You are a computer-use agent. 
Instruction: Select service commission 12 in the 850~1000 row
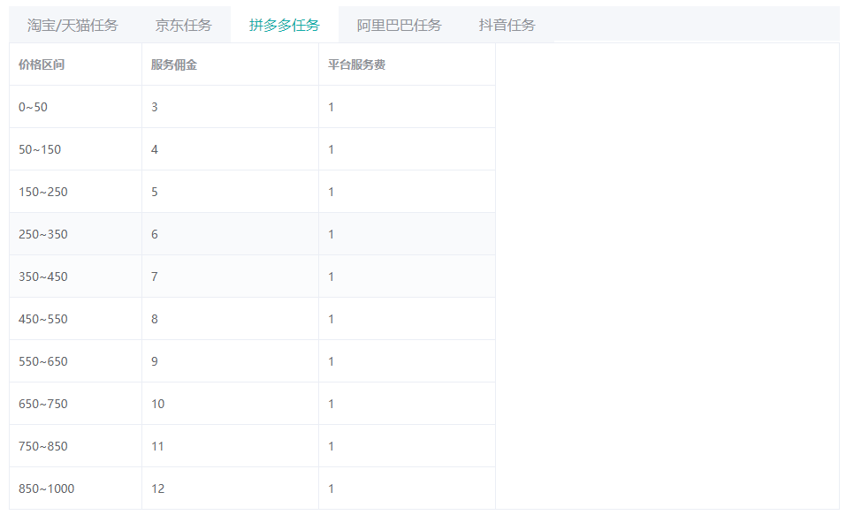[231, 488]
